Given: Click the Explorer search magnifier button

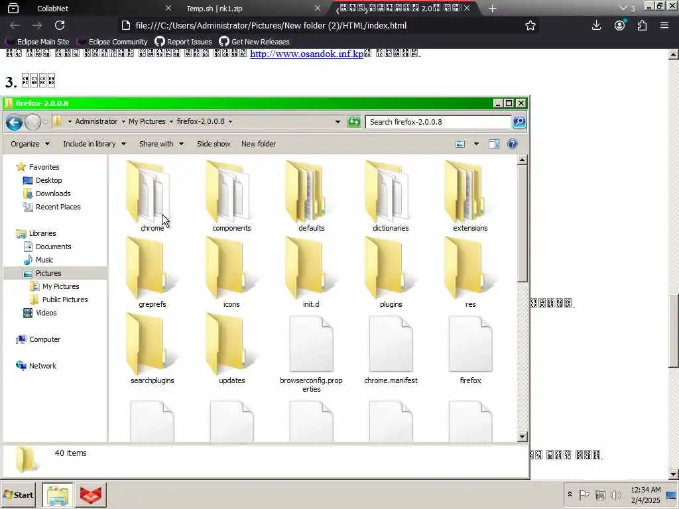Looking at the screenshot, I should (x=519, y=122).
